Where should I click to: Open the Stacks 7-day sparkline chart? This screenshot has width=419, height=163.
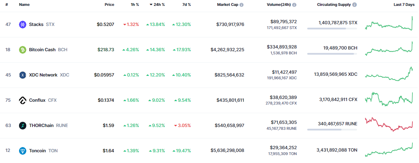tap(389, 24)
